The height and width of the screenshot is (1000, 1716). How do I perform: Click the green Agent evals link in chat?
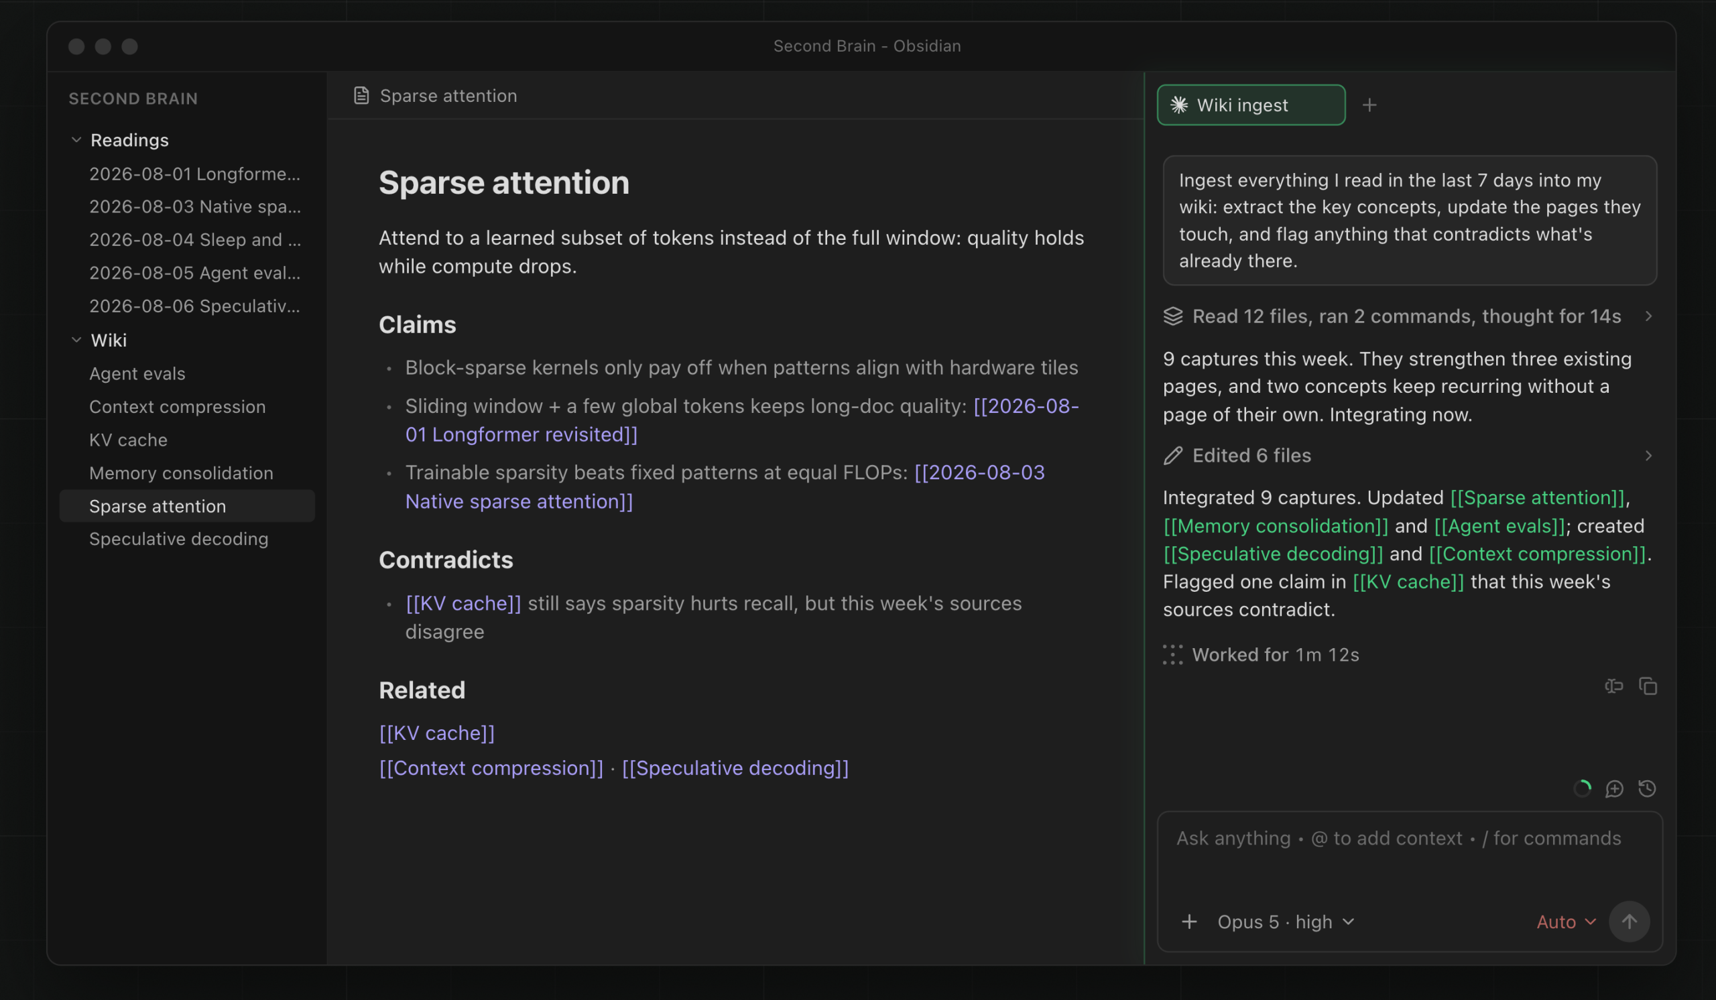[x=1499, y=526]
